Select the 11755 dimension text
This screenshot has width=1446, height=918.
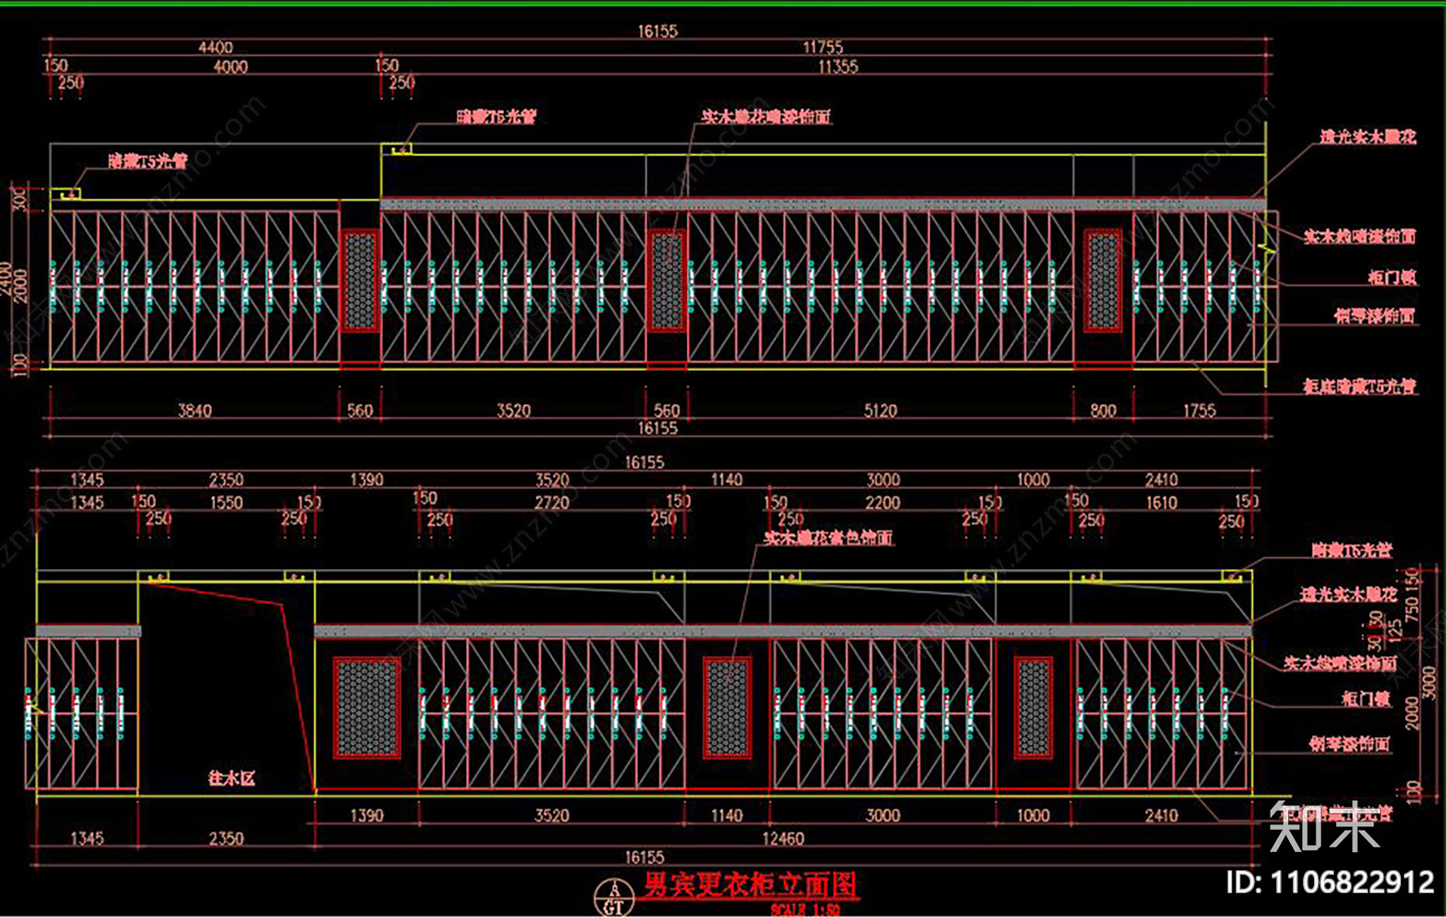(x=822, y=48)
